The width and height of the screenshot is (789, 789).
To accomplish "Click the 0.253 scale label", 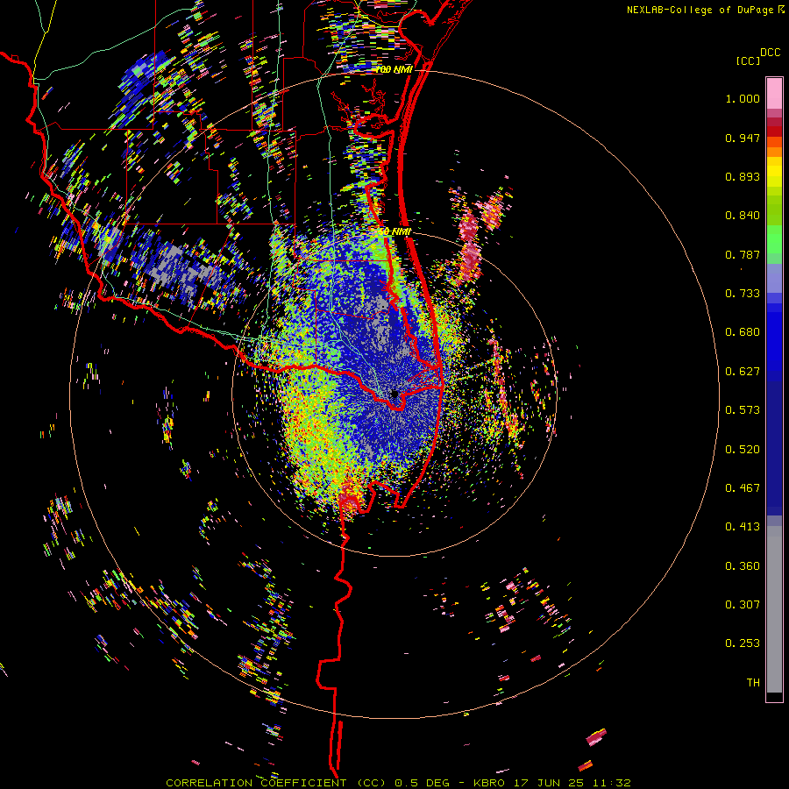I will pyautogui.click(x=743, y=643).
